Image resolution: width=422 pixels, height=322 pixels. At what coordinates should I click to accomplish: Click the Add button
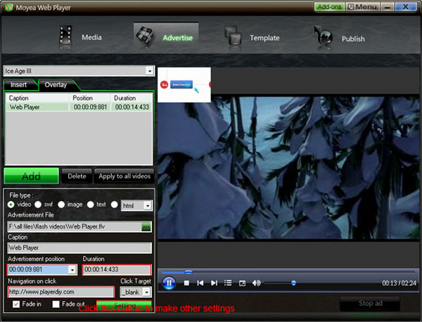pos(32,176)
